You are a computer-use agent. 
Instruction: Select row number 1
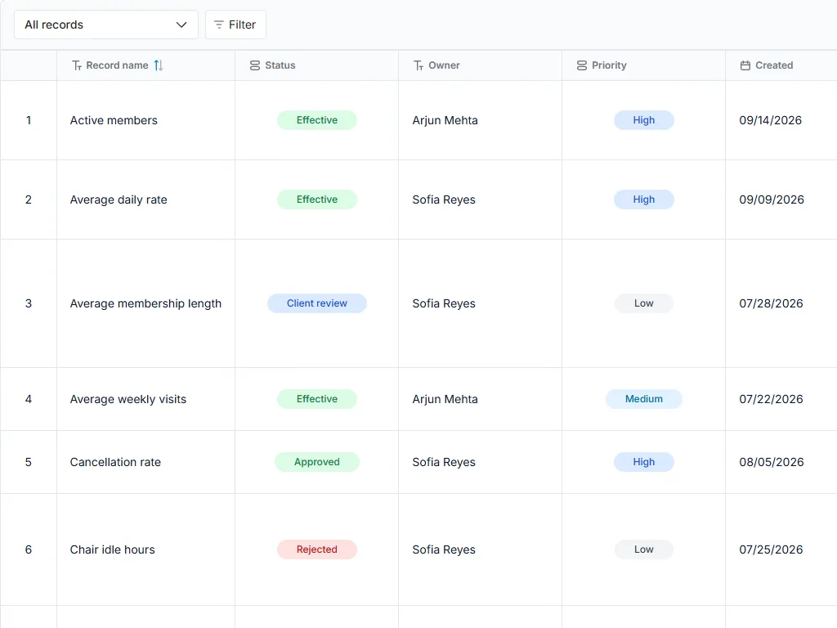29,120
